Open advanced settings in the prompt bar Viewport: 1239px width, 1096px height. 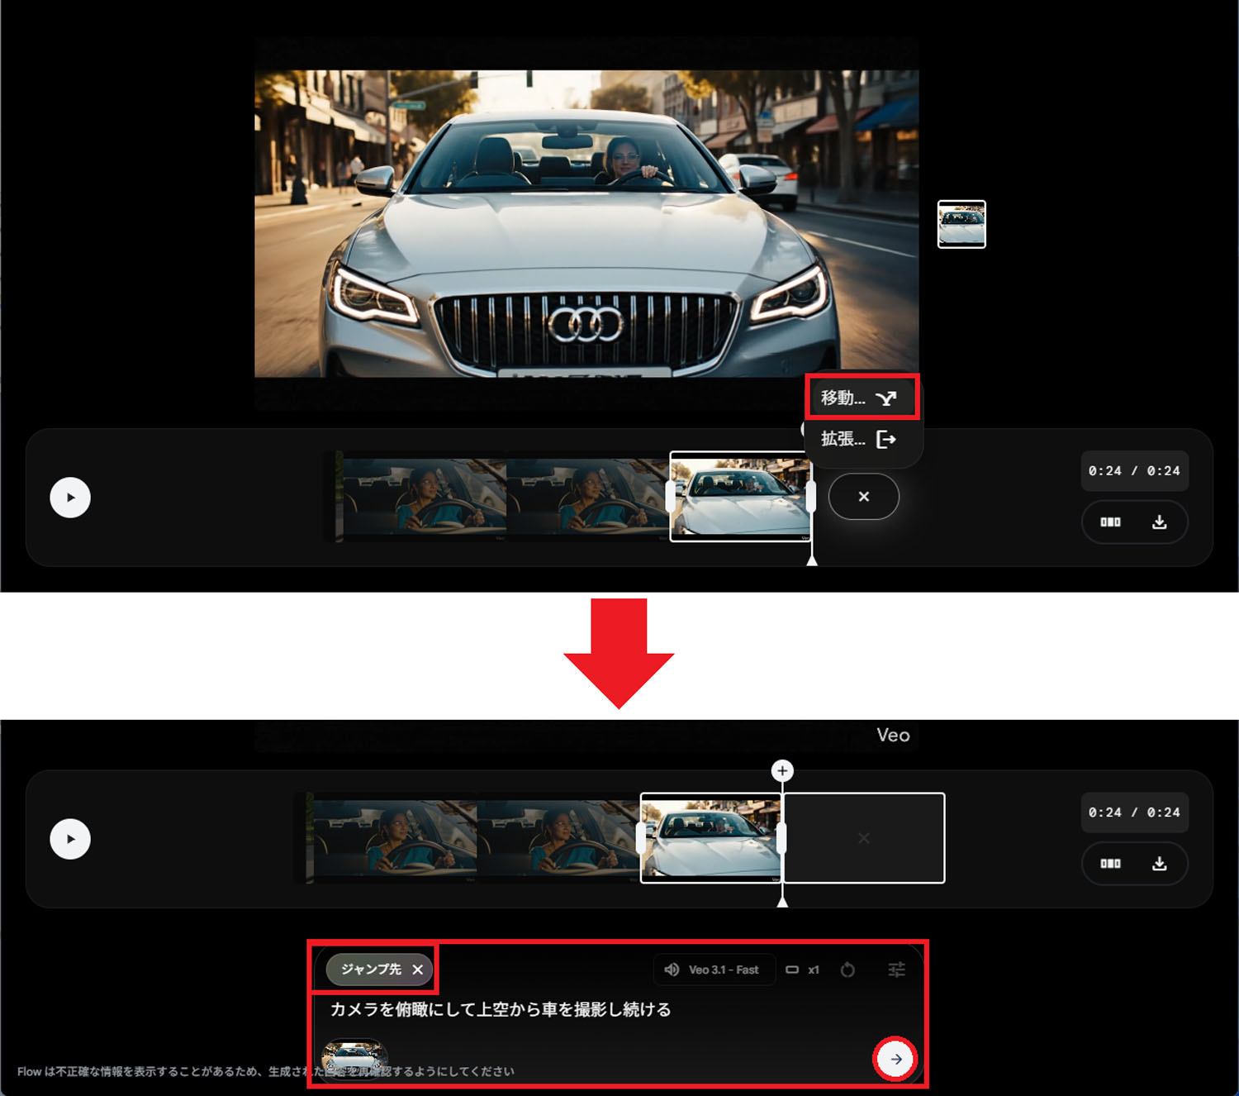[x=896, y=970]
